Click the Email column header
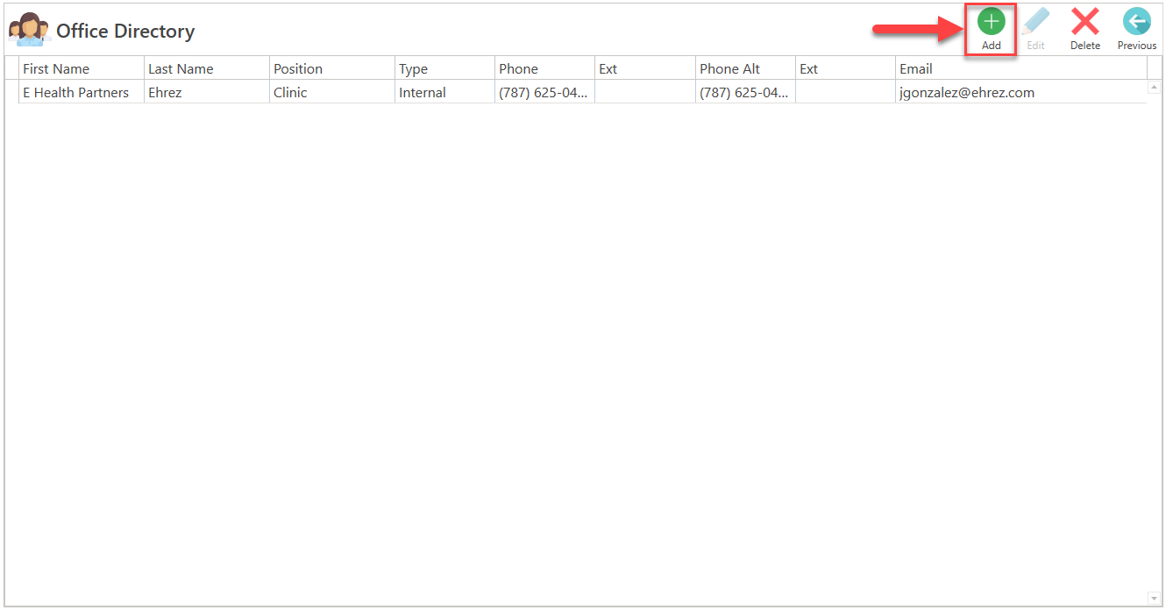 click(x=1021, y=68)
